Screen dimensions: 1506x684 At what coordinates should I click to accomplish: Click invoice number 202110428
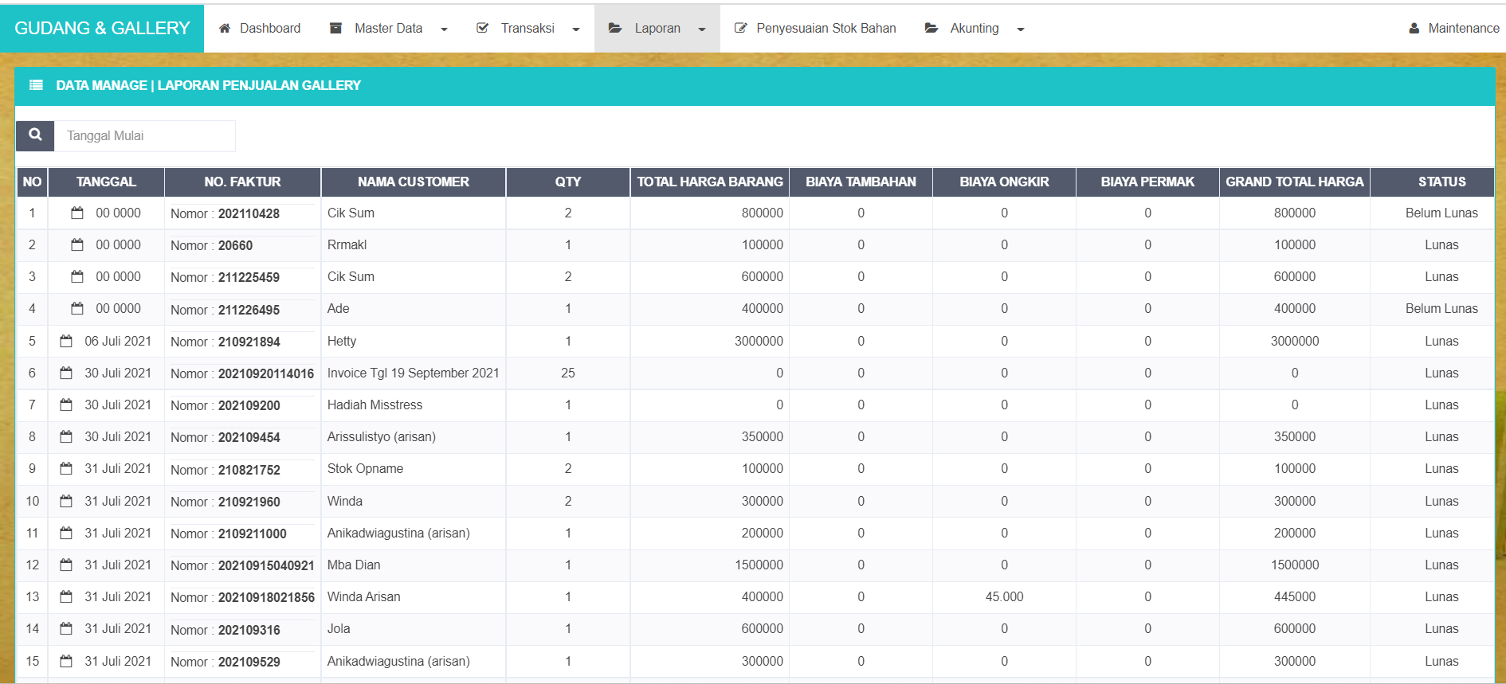click(x=249, y=213)
